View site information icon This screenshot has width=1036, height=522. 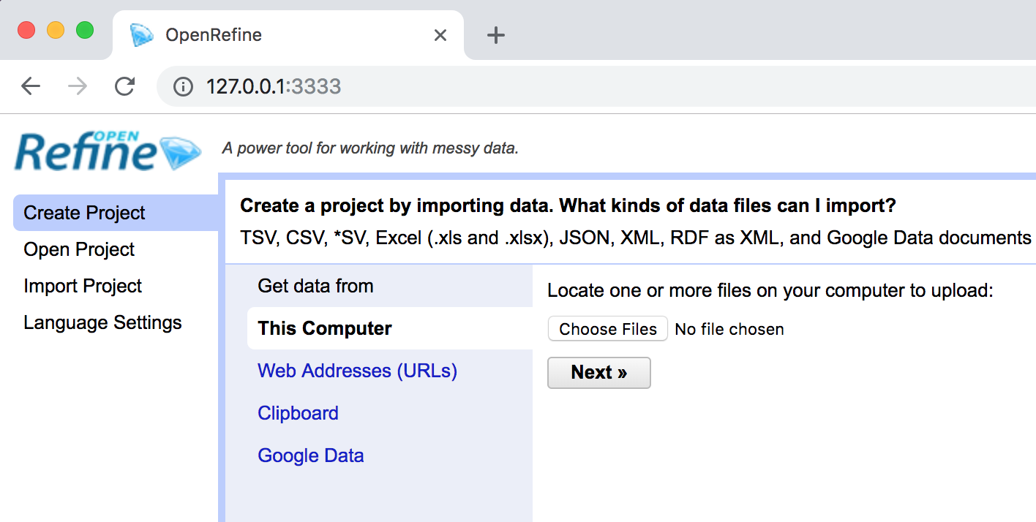[183, 87]
